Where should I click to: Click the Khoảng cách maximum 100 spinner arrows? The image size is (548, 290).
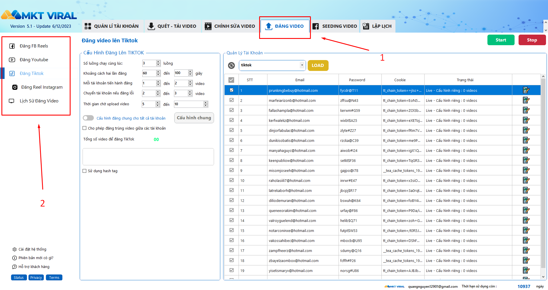tap(190, 73)
